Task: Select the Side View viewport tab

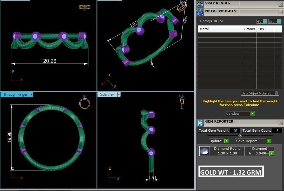Action: [107, 94]
